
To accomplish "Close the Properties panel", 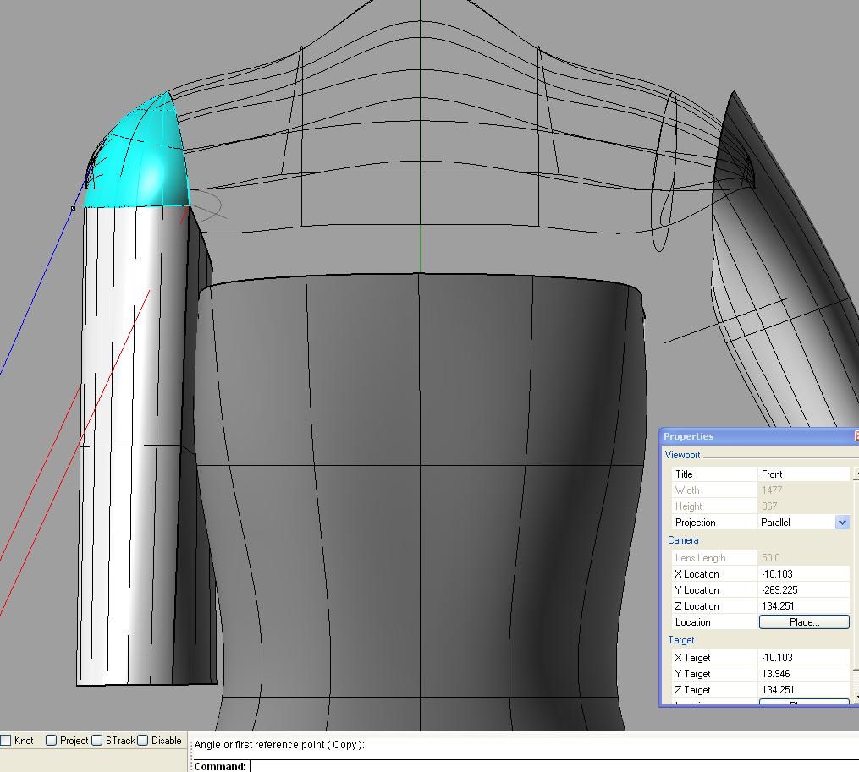I will 856,436.
